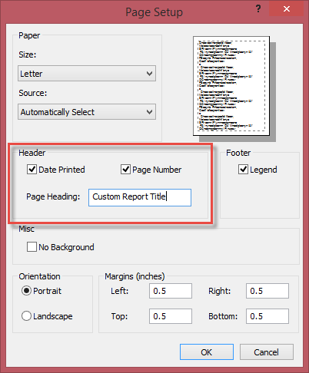Confirm settings with the OK button
Viewport: 309px width, 373px height.
pyautogui.click(x=207, y=352)
